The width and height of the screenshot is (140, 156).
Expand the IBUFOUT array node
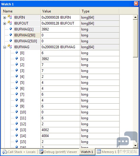click(4, 23)
